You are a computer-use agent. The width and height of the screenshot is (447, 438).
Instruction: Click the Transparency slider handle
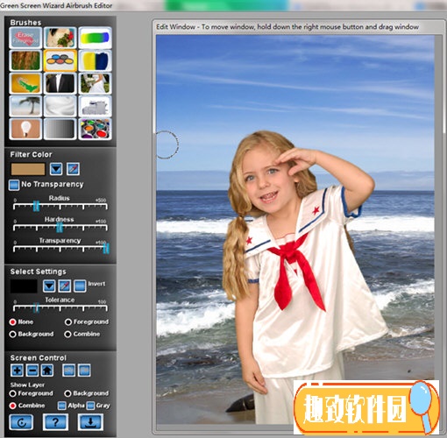click(x=106, y=248)
